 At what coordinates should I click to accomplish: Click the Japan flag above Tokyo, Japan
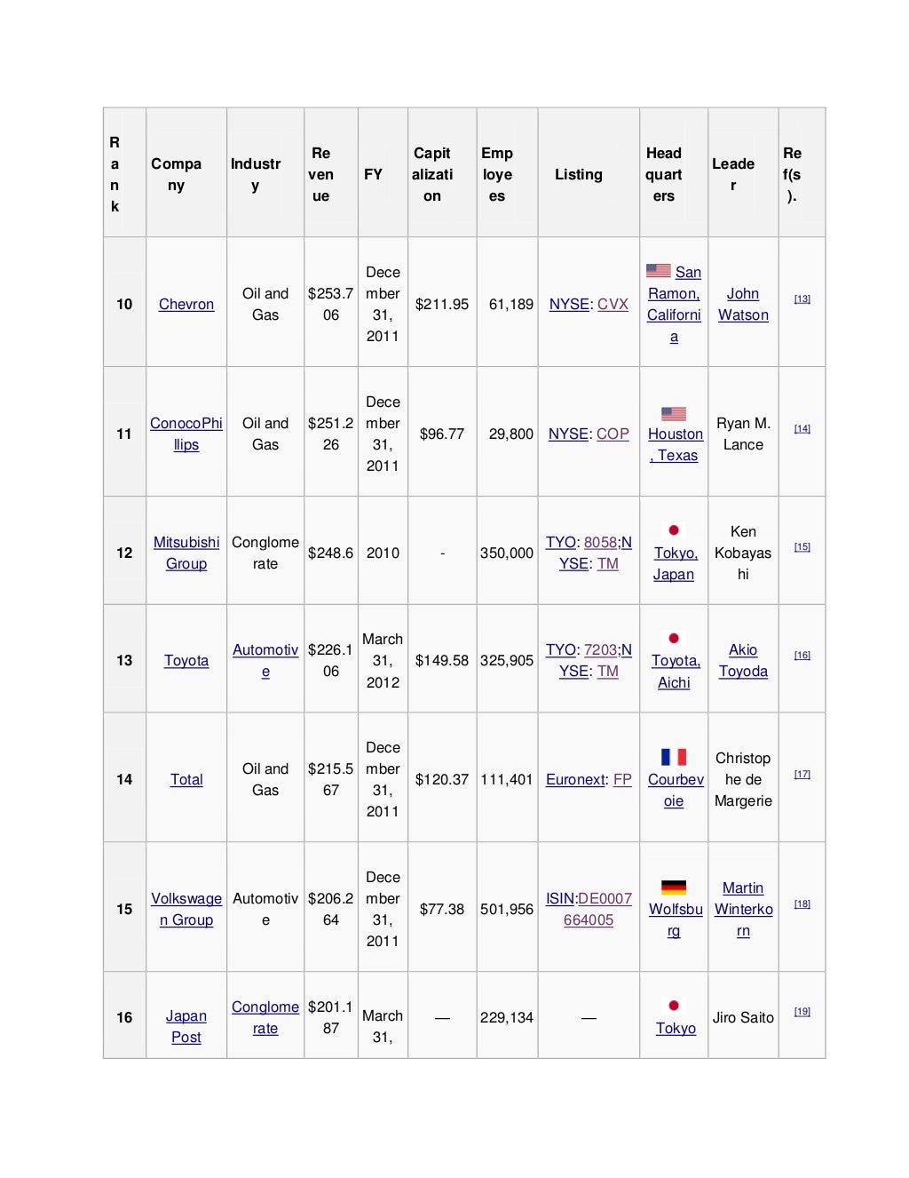click(674, 530)
